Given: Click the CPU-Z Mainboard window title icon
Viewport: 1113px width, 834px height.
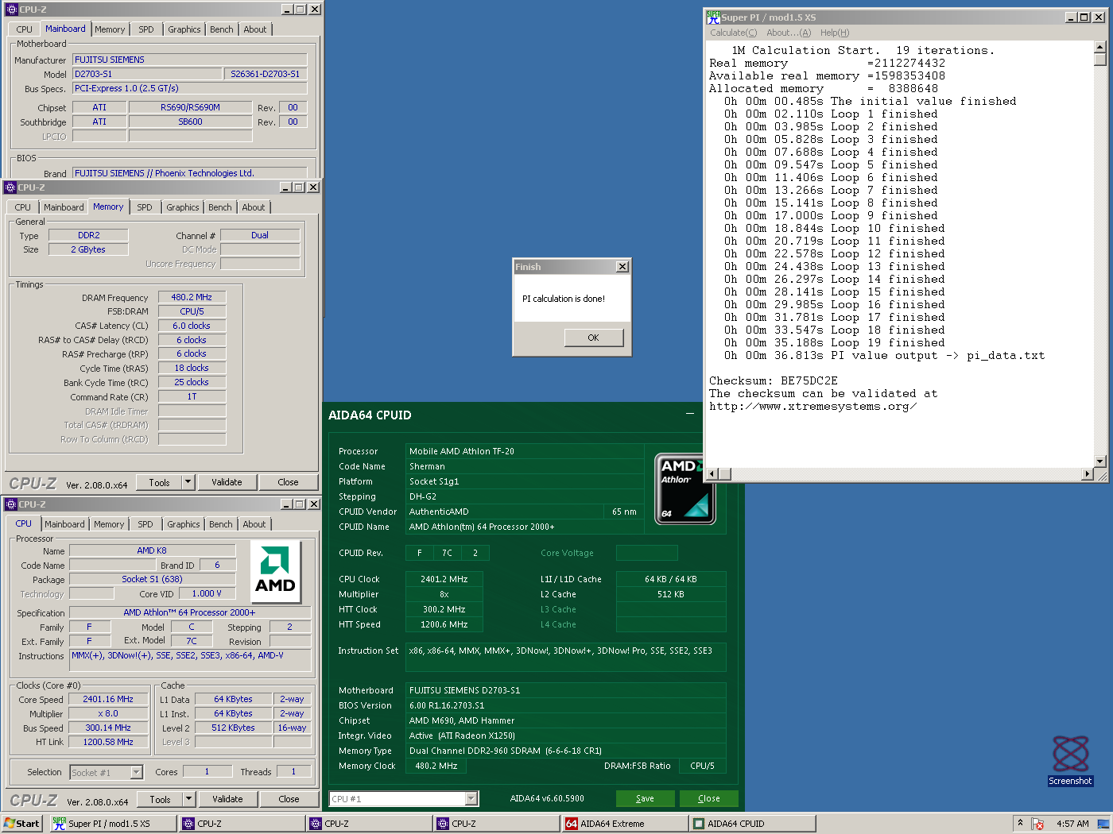Looking at the screenshot, I should [x=12, y=10].
